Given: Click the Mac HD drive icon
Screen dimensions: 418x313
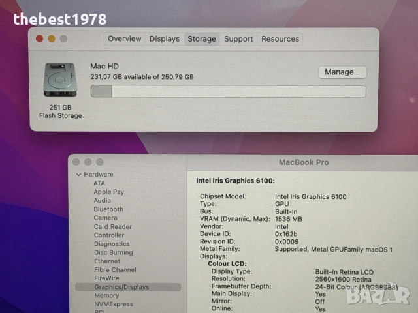Looking at the screenshot, I should (x=60, y=80).
